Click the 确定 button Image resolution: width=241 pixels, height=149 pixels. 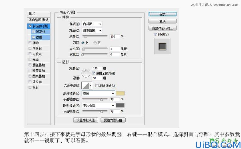[x=162, y=14]
